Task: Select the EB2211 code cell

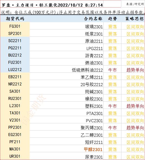Action: coord(15,76)
